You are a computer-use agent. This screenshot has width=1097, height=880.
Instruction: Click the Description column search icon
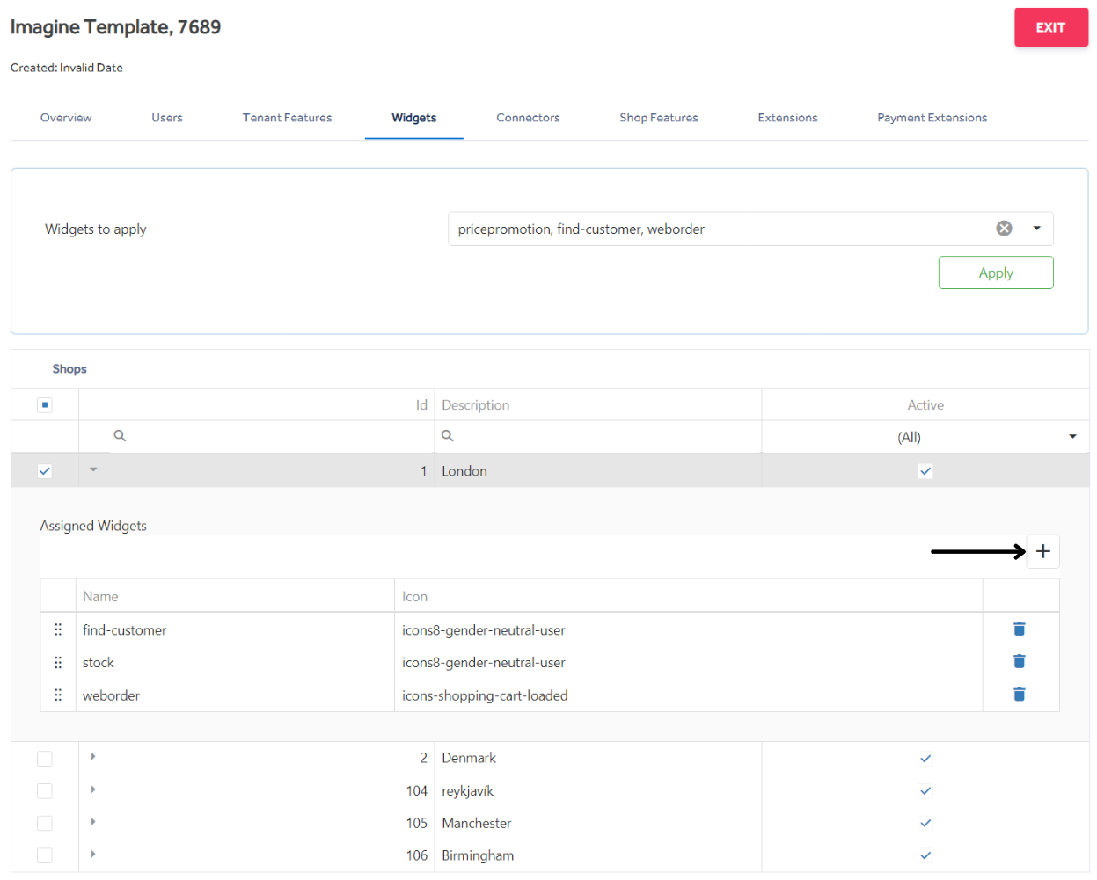click(447, 435)
